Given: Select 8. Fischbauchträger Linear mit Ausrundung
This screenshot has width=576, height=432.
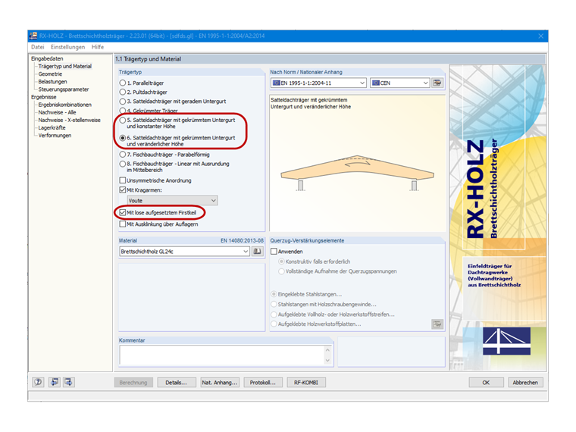Looking at the screenshot, I should [123, 164].
